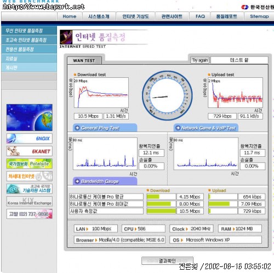This screenshot has width=274, height=273.
Task: Open the 기술자원 시스템 banner
Action: click(x=30, y=189)
